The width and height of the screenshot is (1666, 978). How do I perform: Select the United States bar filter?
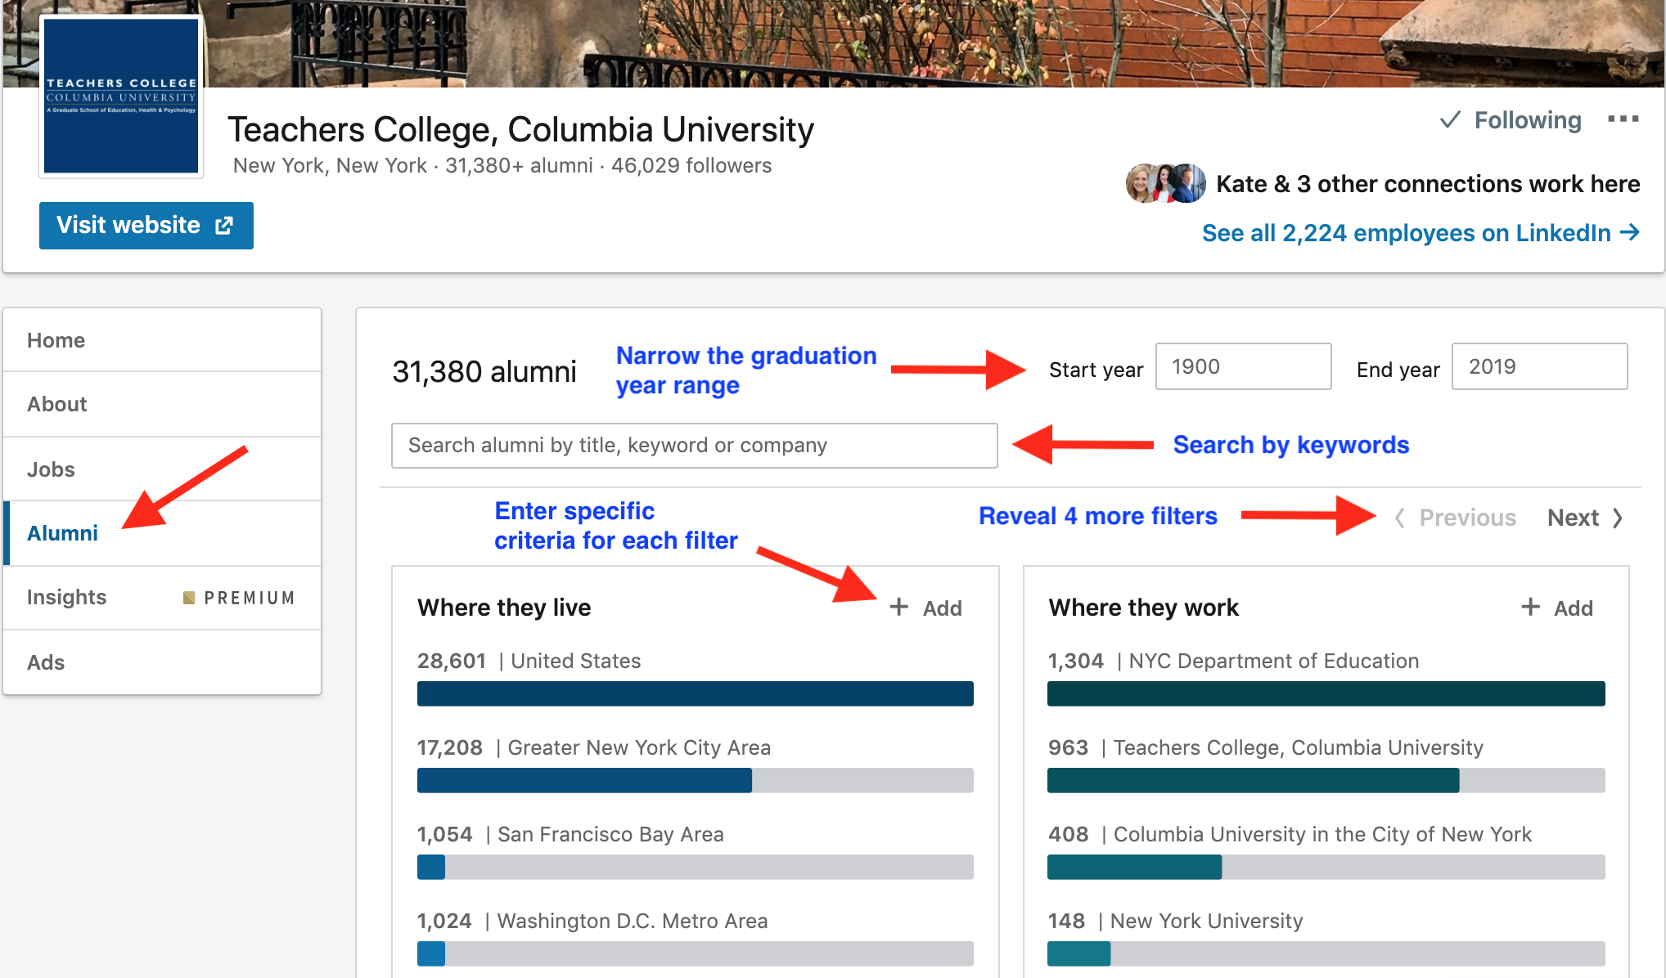[x=695, y=693]
